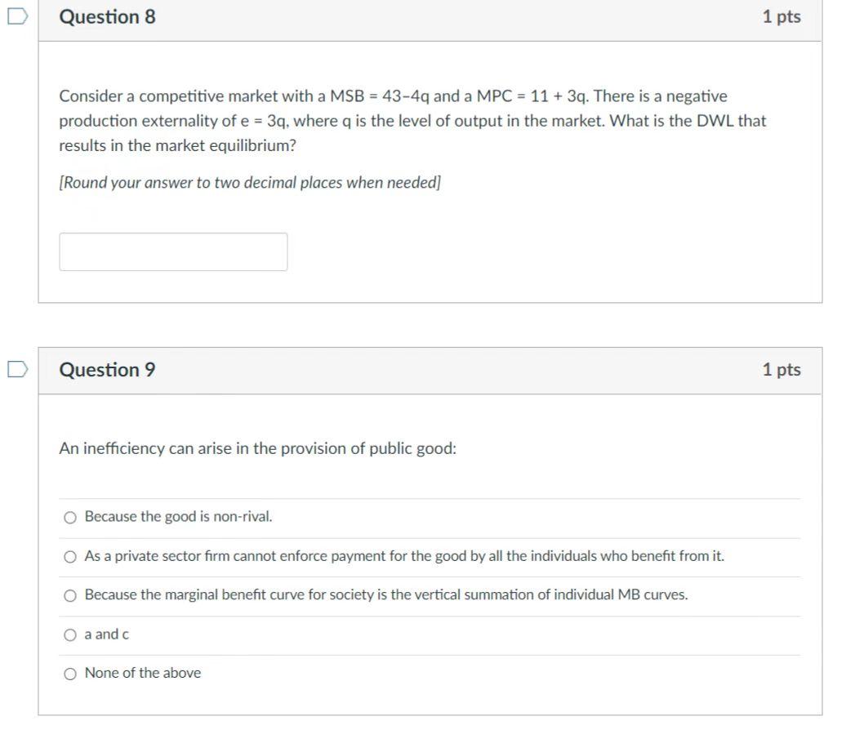This screenshot has height=730, width=864.
Task: Click inside the DWL numeric answer field
Action: click(172, 251)
